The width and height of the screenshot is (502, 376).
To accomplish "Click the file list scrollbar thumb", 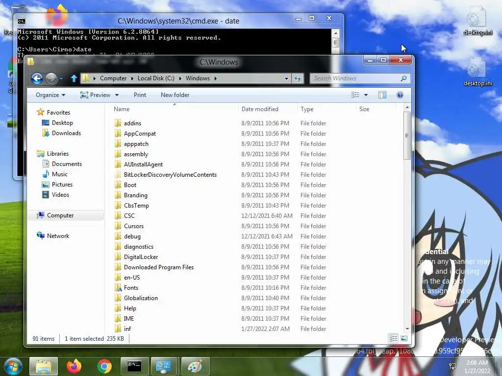I will pyautogui.click(x=407, y=136).
